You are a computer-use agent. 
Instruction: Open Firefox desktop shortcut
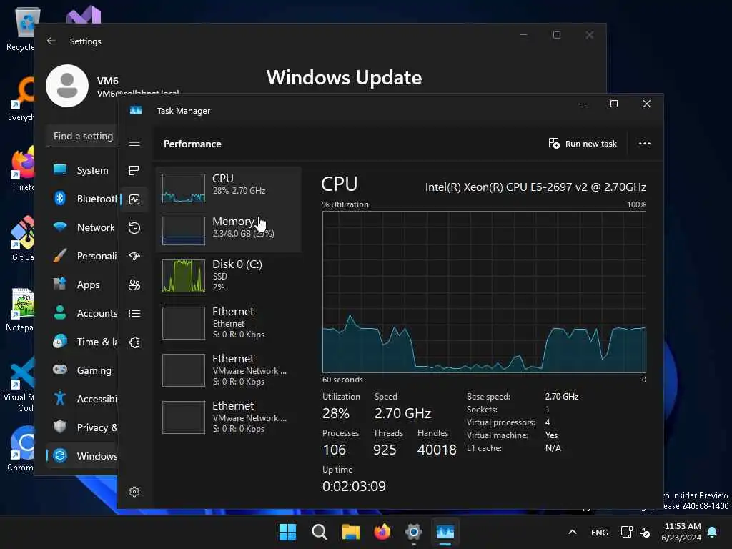coord(22,169)
